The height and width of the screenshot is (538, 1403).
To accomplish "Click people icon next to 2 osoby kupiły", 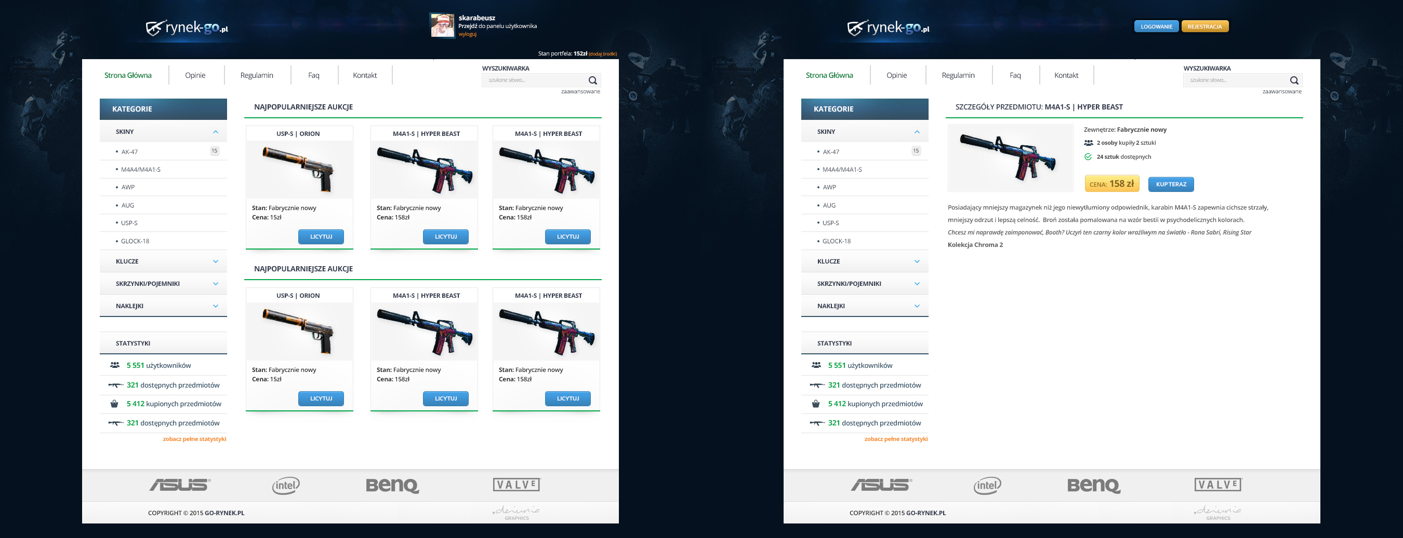I will coord(1088,143).
